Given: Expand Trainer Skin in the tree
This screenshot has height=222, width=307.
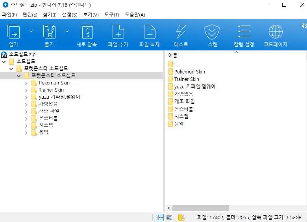Looking at the screenshot, I should pos(26,90).
